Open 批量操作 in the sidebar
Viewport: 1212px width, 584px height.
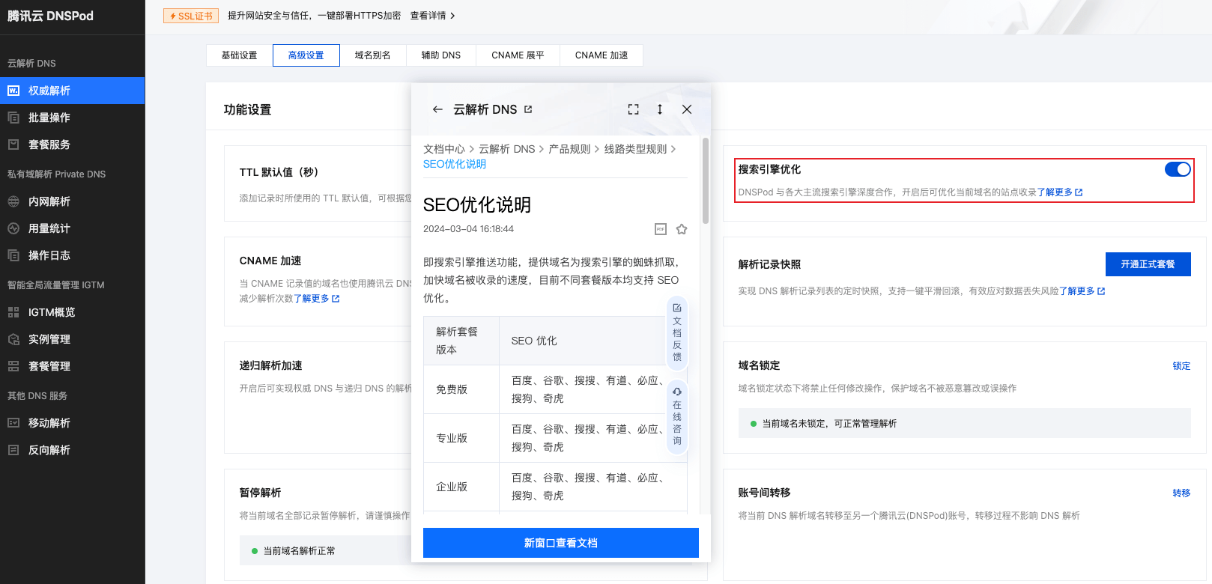(x=72, y=118)
